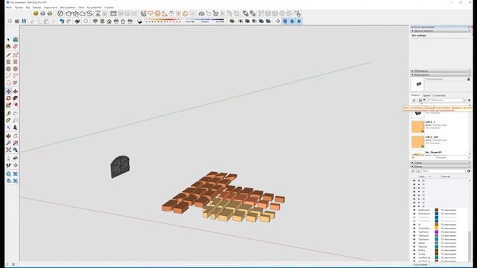477x268 pixels.
Task: Switch to the Статистика tab
Action: [439, 95]
